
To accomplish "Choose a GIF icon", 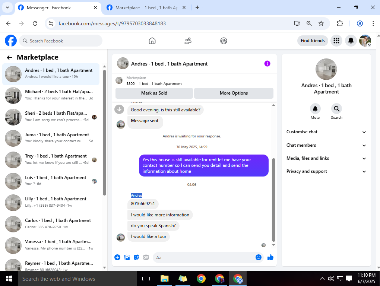I will coord(146,257).
